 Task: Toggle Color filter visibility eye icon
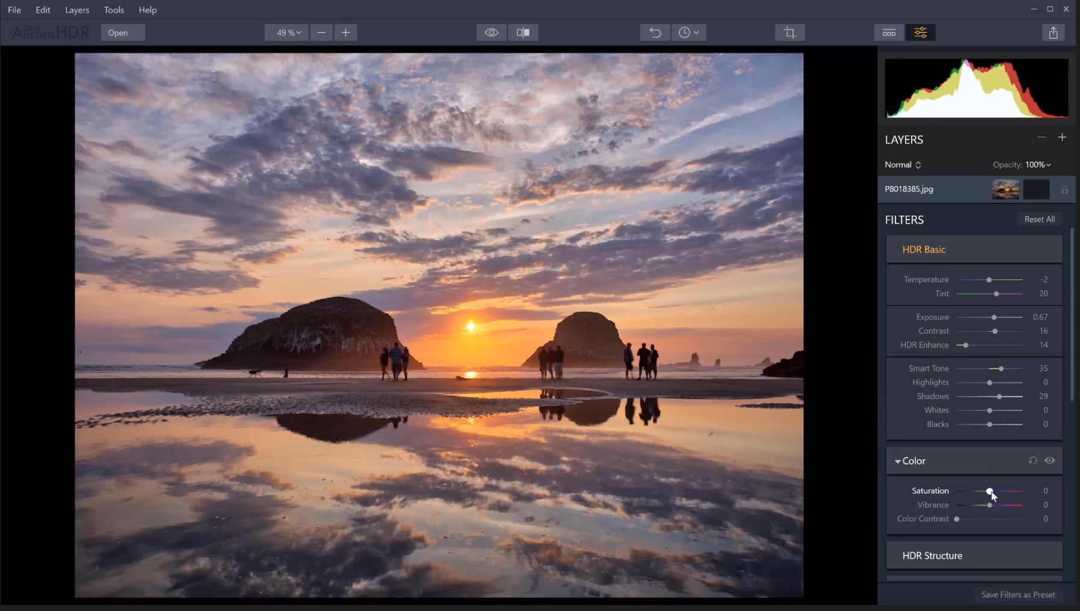(1051, 461)
